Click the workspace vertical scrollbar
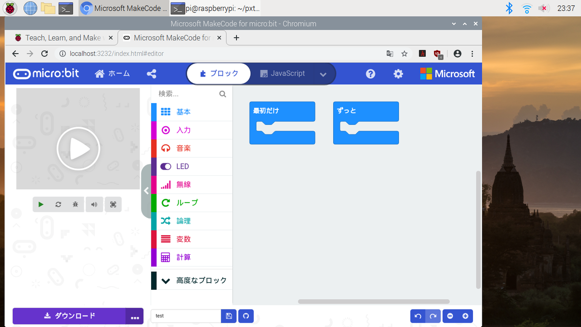The image size is (581, 327). (478, 230)
